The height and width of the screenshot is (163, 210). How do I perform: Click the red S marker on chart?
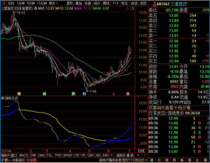114,94
